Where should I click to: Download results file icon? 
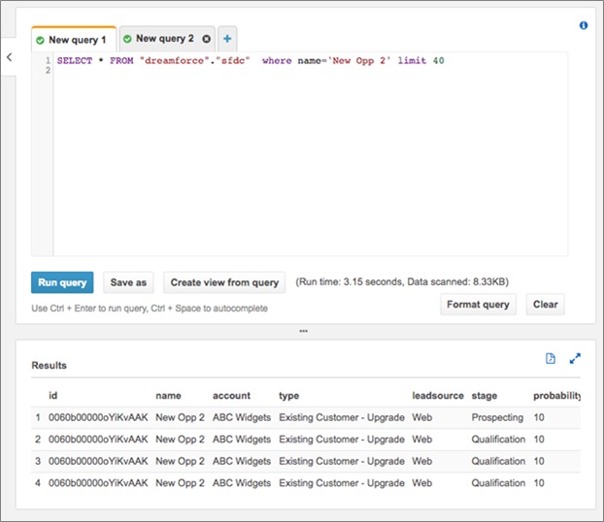551,358
